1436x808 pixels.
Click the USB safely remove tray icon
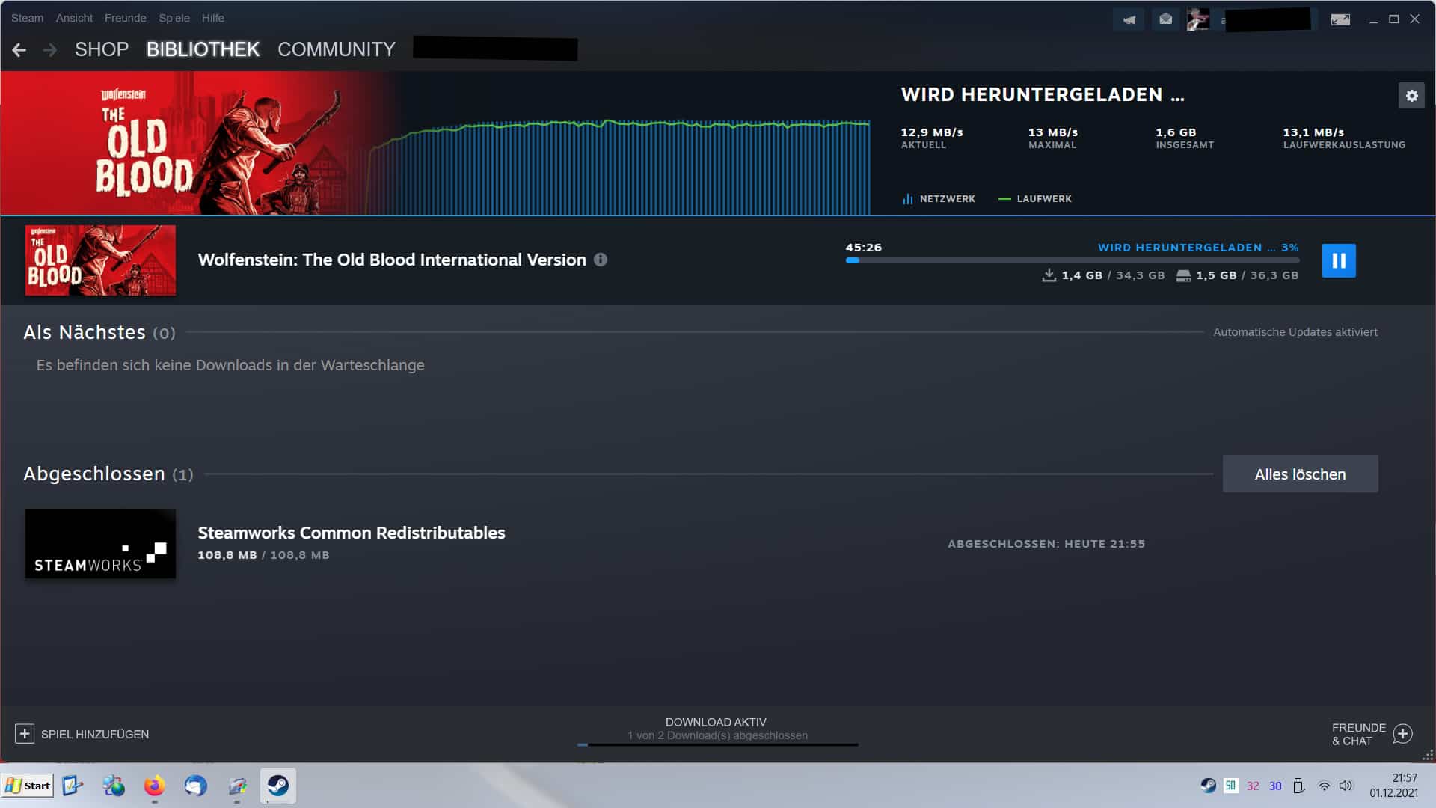[1299, 786]
